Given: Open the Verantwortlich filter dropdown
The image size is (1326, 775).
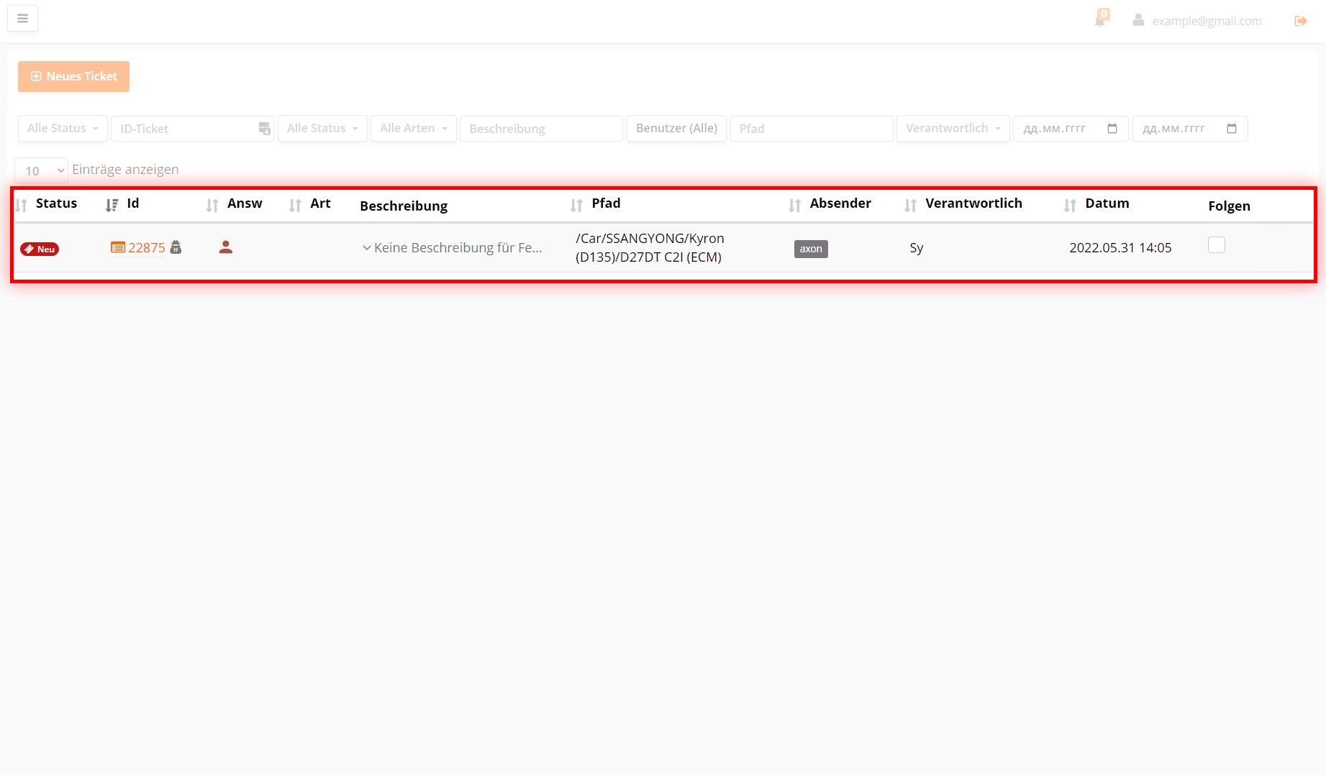Looking at the screenshot, I should click(953, 129).
